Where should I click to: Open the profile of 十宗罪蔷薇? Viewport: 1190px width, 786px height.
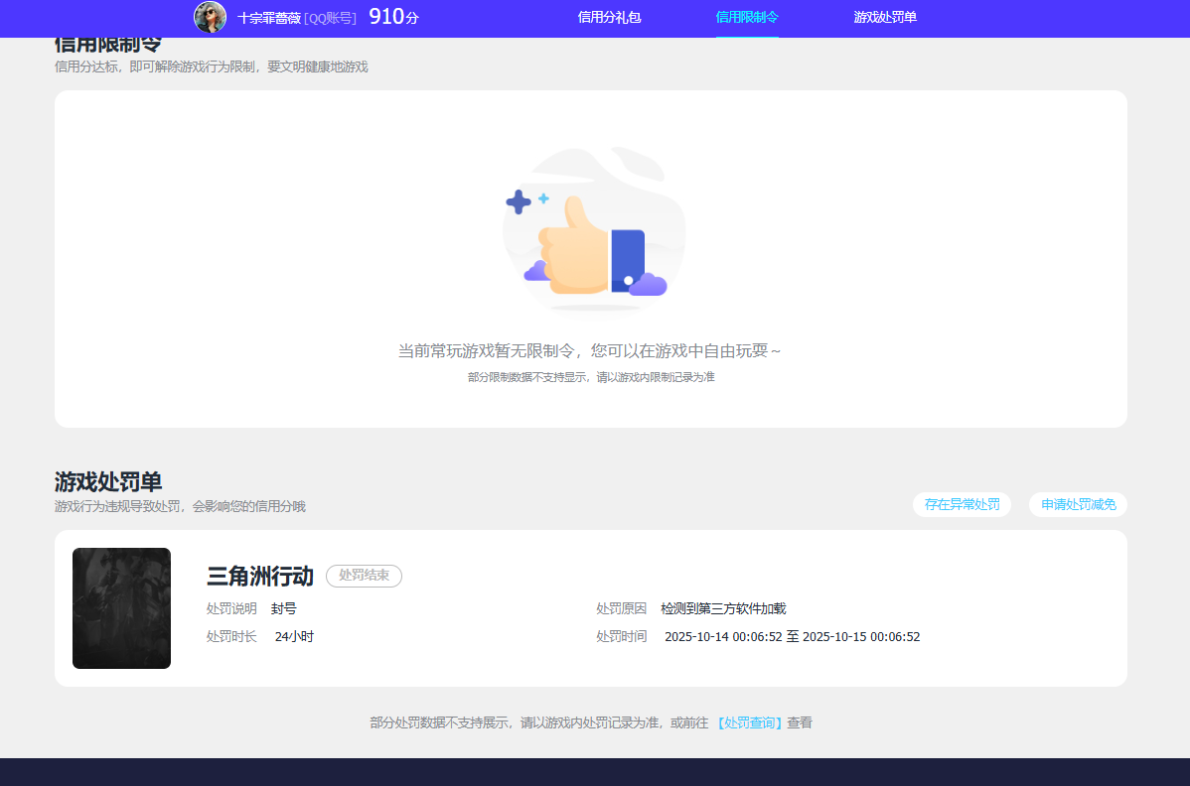(x=265, y=17)
